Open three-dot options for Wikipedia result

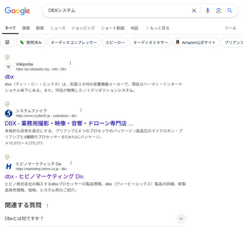(x=70, y=63)
